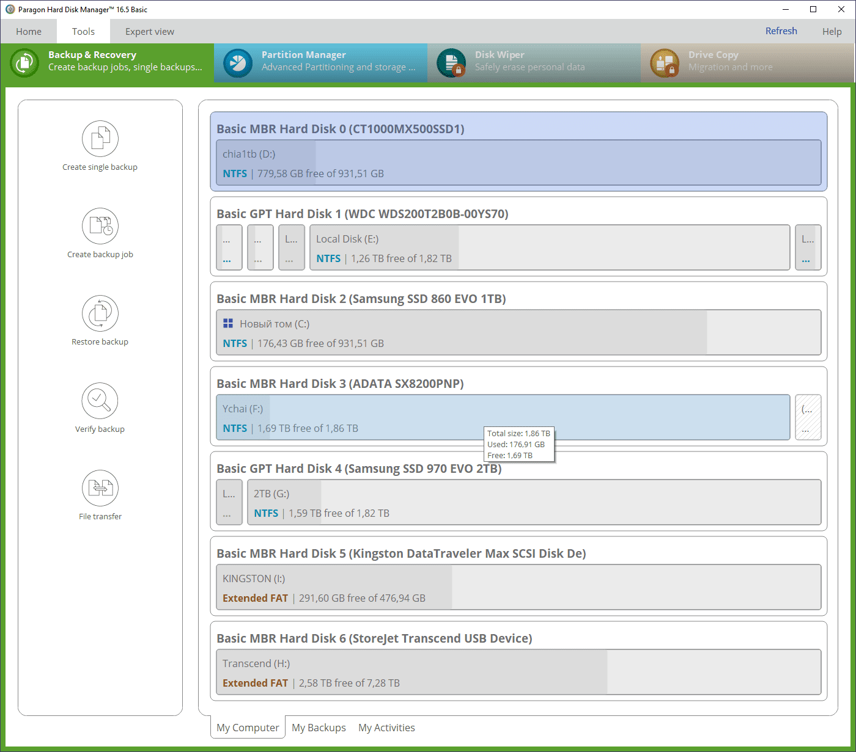Switch to the Tools tab
Image resolution: width=856 pixels, height=752 pixels.
[83, 31]
